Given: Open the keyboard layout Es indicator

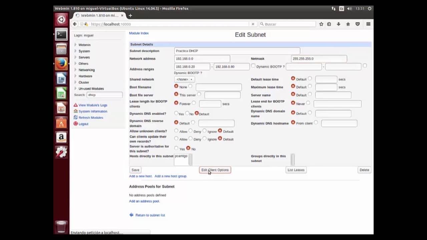Looking at the screenshot, I should point(342,9).
